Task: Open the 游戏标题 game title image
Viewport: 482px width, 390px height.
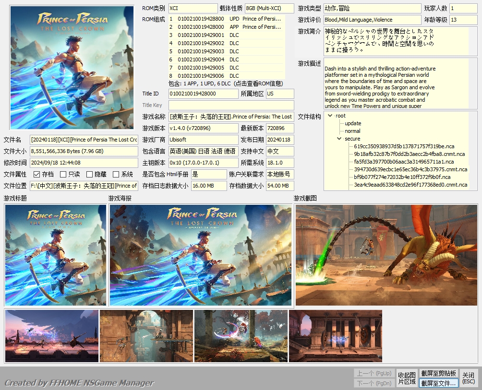Action: point(56,255)
